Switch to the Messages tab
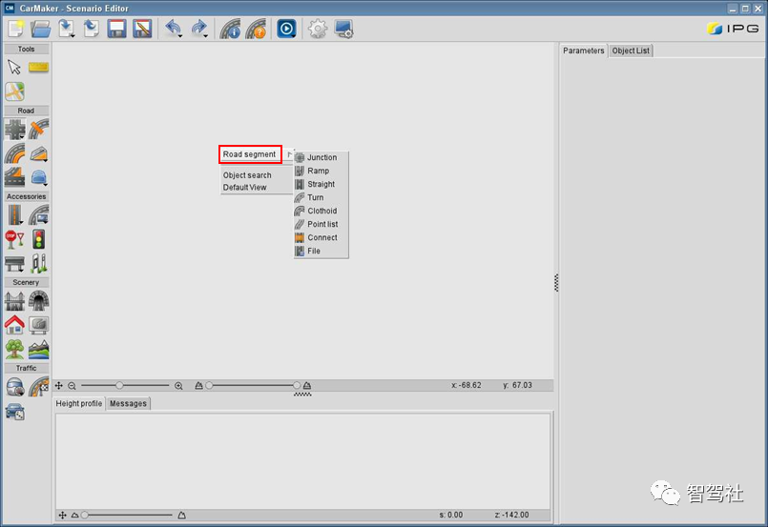Screen dimensions: 768x527 point(128,403)
